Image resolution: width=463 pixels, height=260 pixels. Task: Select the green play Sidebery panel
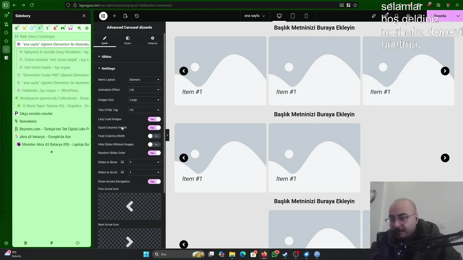tap(40, 28)
